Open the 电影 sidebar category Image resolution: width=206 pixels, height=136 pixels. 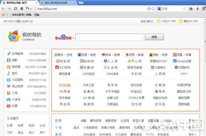coord(15,60)
